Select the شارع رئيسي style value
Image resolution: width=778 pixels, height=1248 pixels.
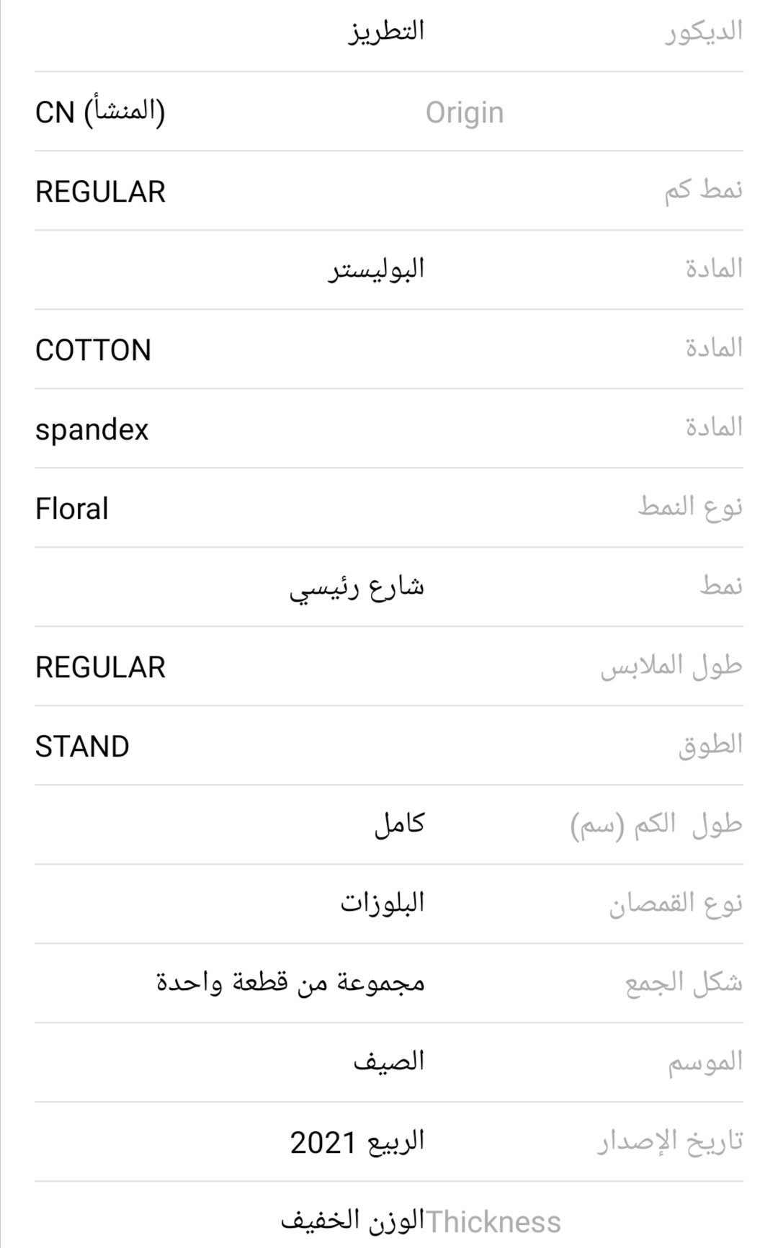[357, 588]
